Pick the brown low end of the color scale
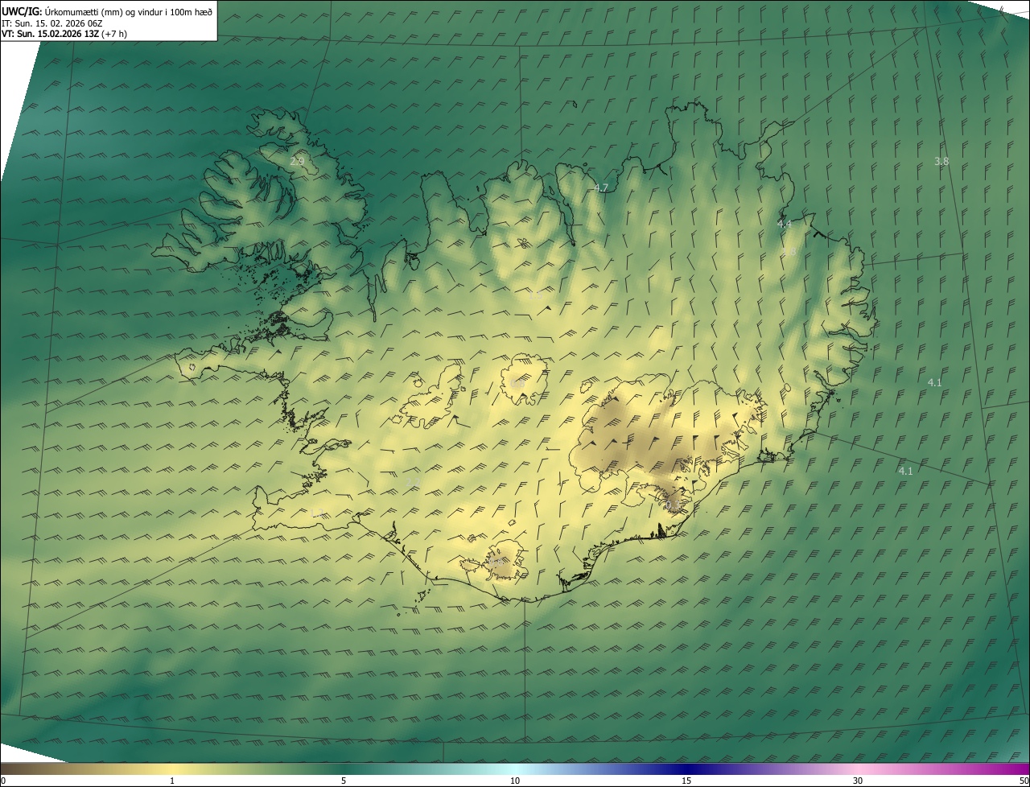This screenshot has width=1030, height=787. click(10, 768)
